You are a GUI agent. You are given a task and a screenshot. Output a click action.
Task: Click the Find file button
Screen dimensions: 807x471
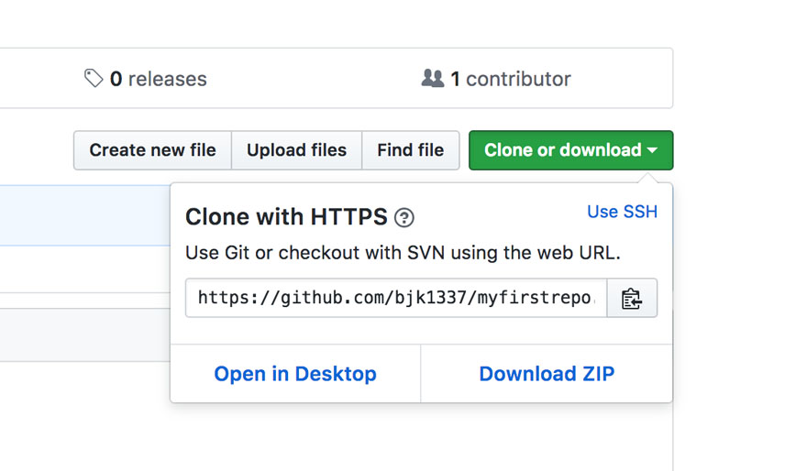[410, 150]
